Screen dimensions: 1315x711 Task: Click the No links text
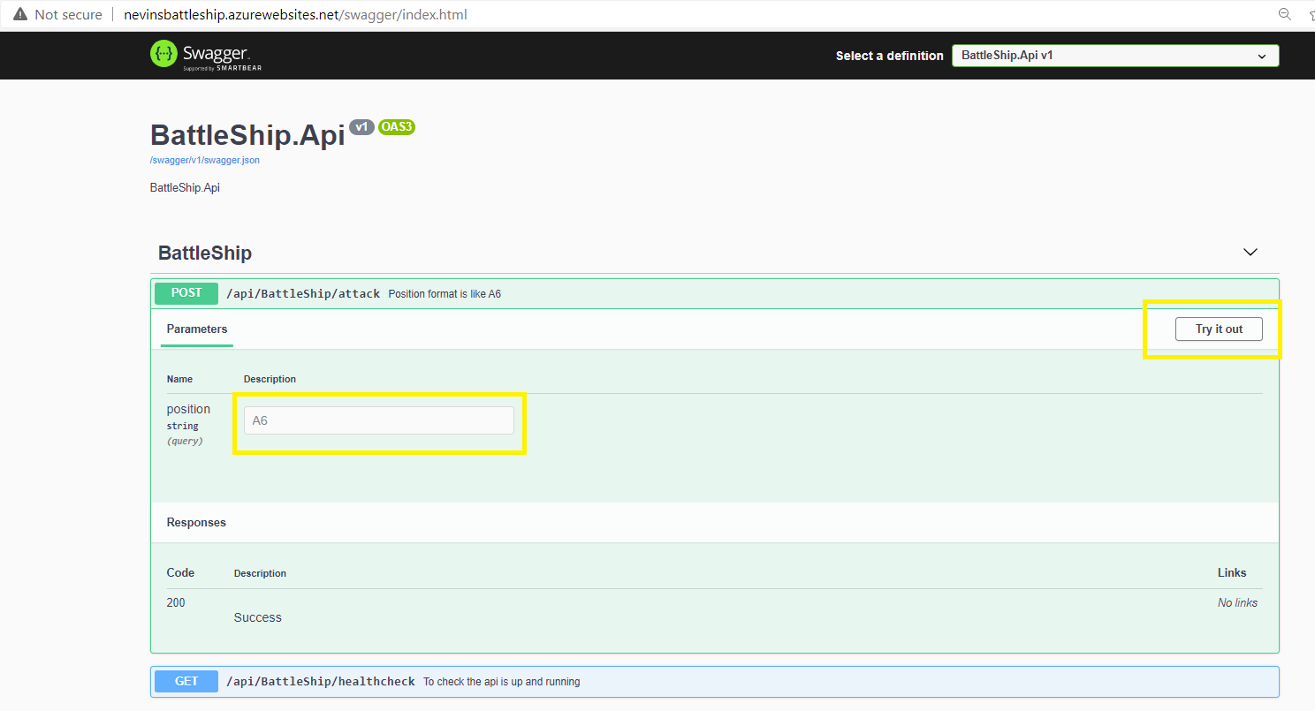tap(1237, 602)
